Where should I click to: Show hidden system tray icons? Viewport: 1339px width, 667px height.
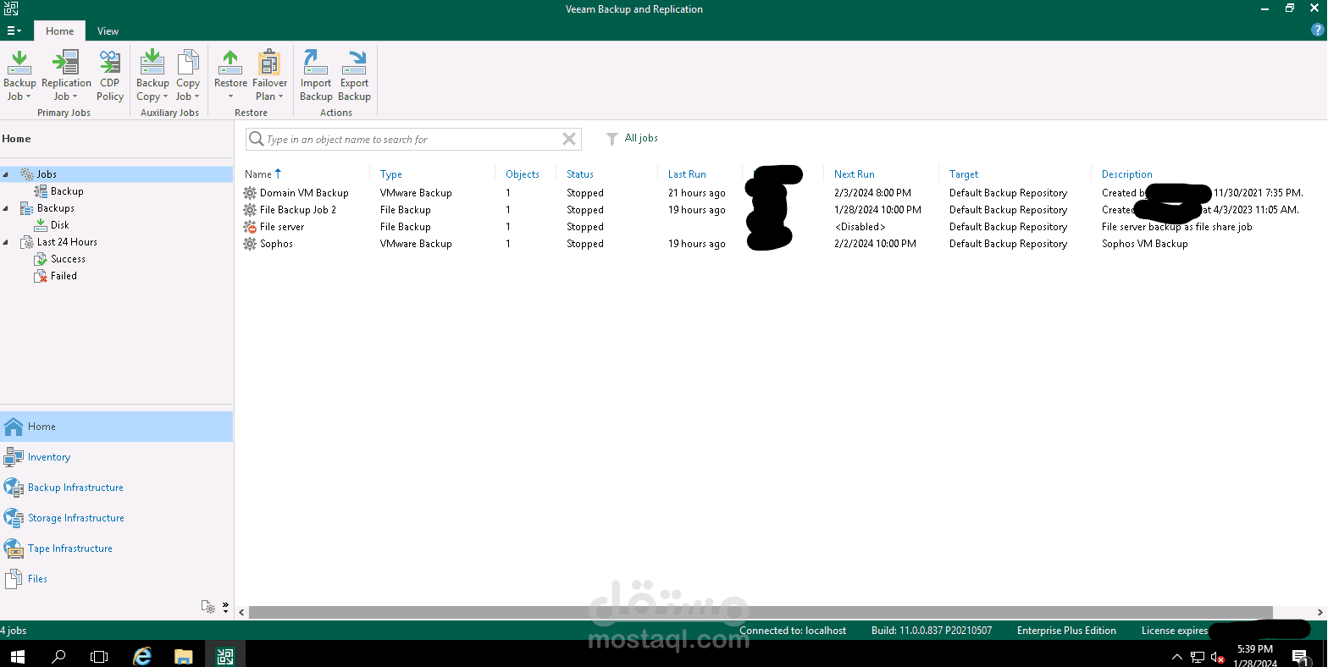[1176, 657]
